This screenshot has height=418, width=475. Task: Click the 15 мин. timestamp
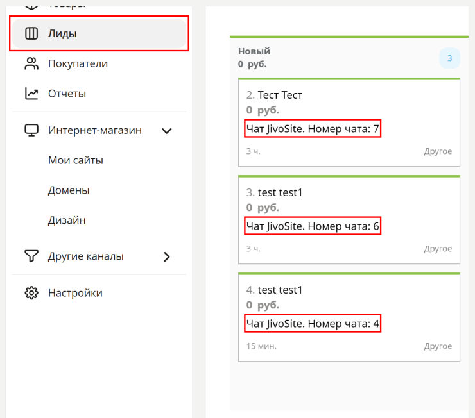261,346
